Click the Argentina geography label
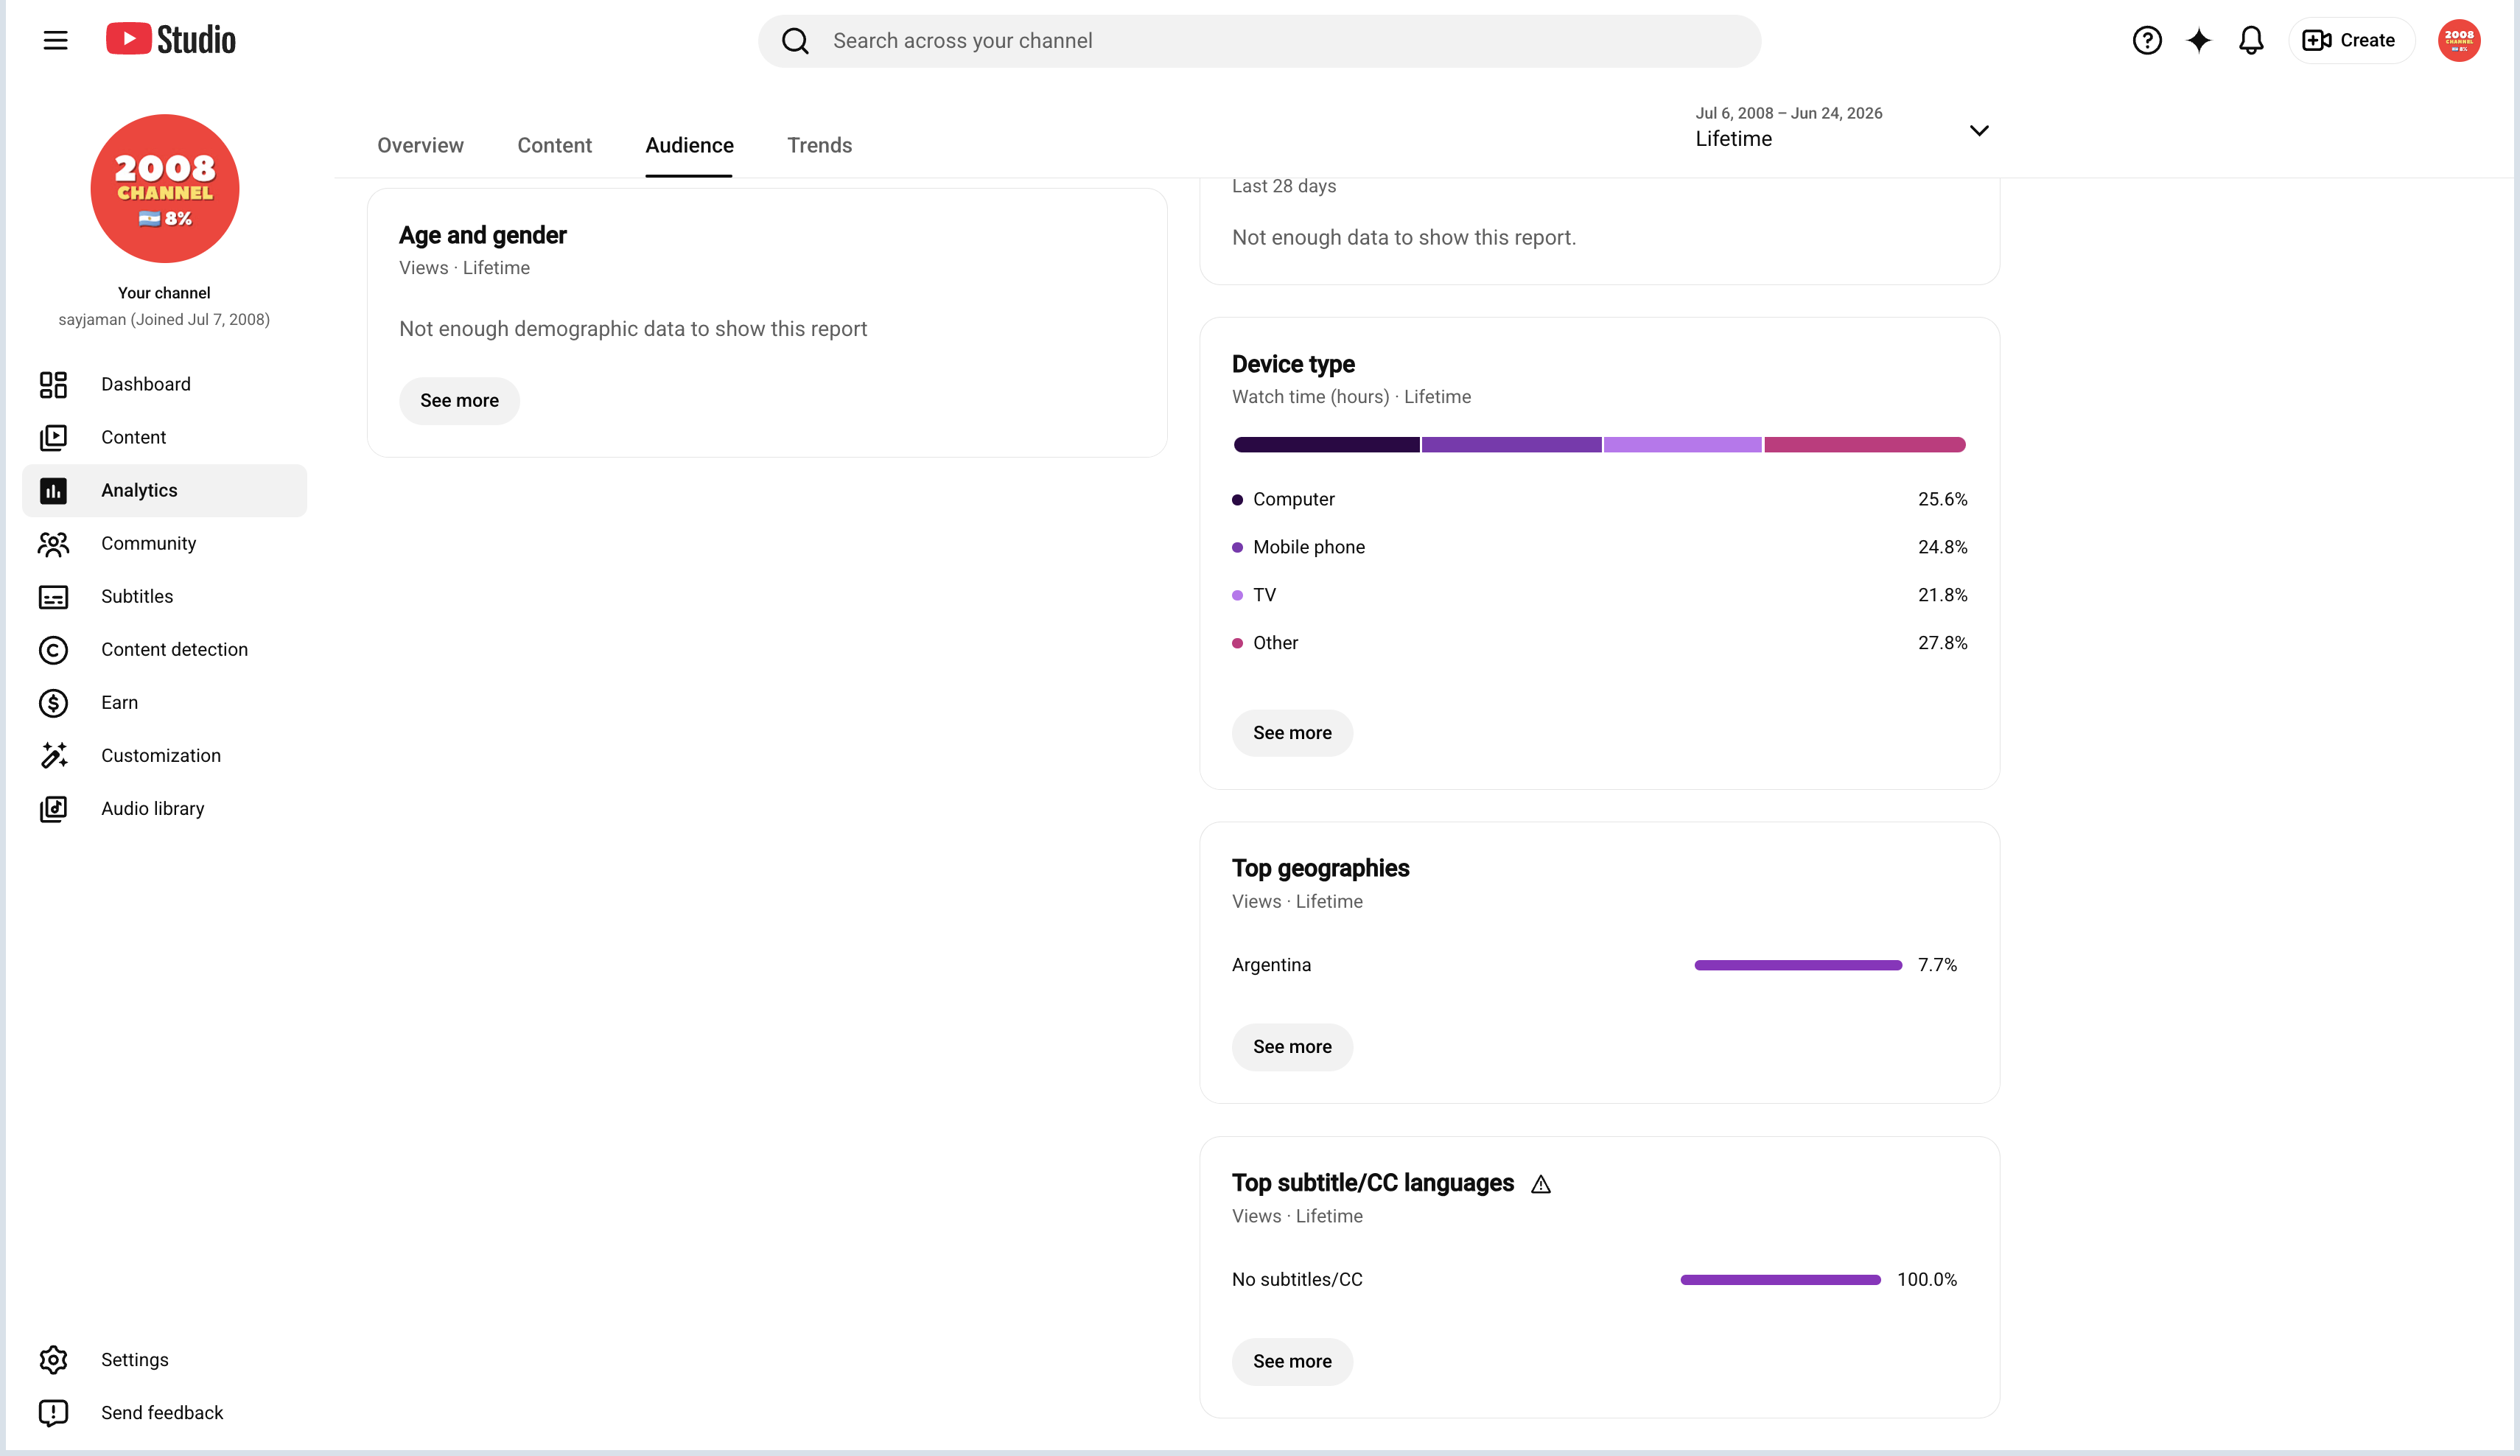Viewport: 2520px width, 1456px height. (x=1271, y=965)
